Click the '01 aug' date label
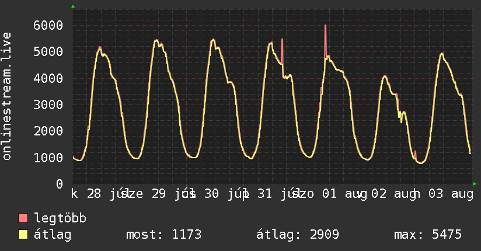Viewport: 481px width, 251px height. (344, 194)
